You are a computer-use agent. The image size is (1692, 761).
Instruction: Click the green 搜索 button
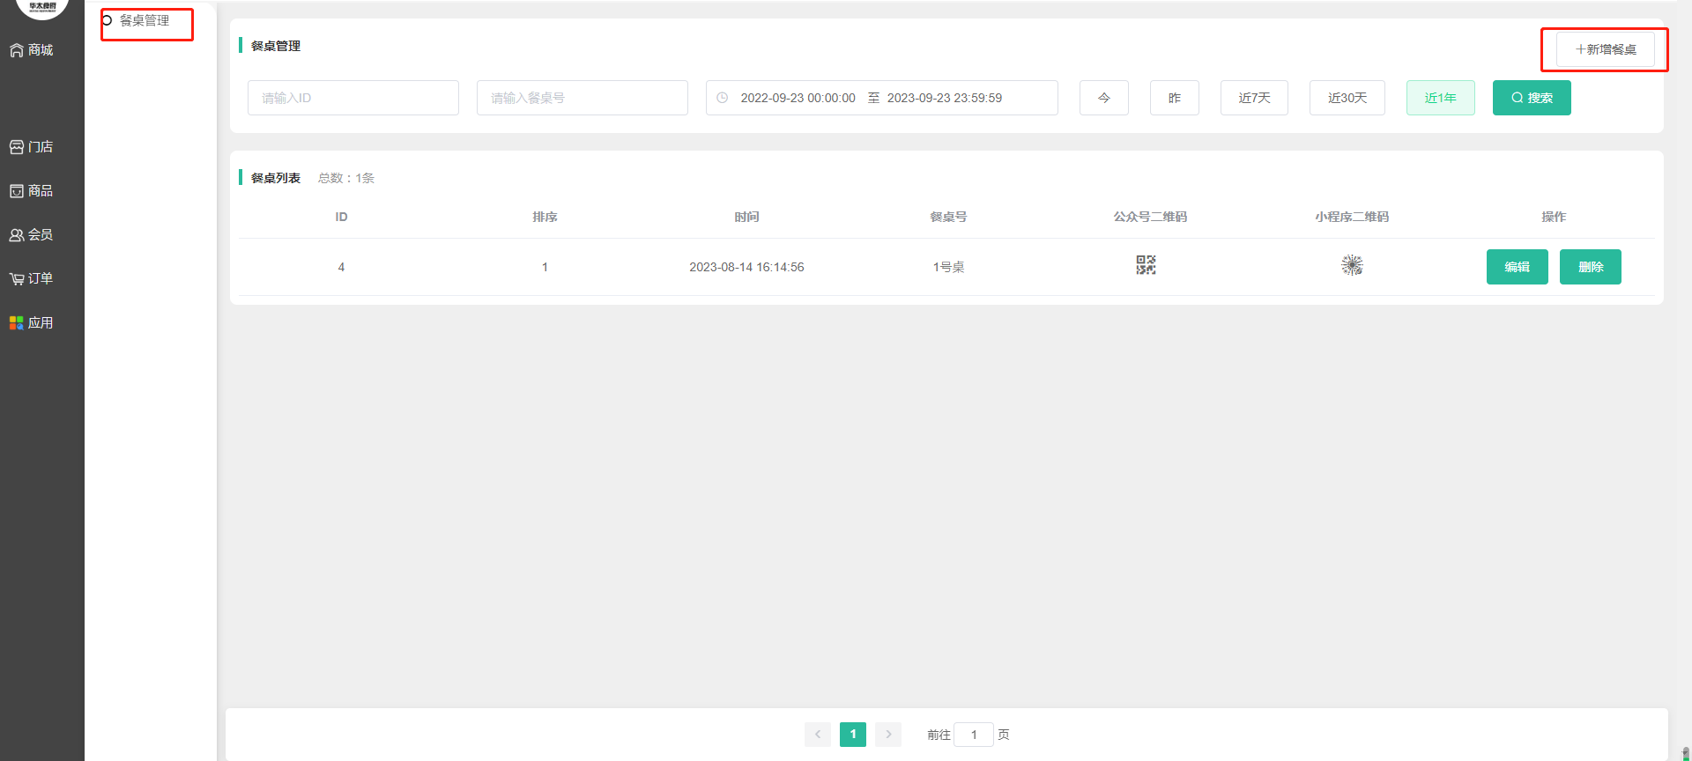pyautogui.click(x=1531, y=98)
